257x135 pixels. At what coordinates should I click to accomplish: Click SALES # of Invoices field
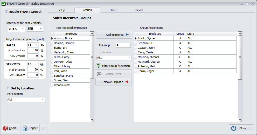pyautogui.click(x=33, y=50)
